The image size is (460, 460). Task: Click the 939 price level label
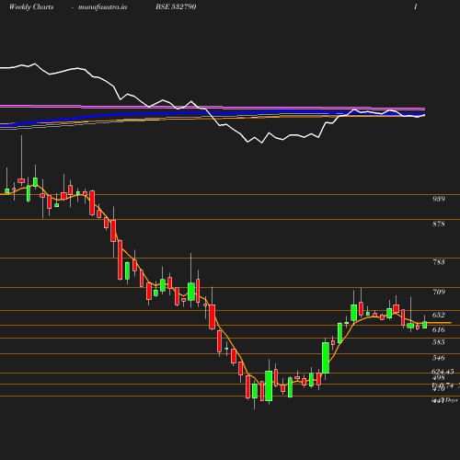pyautogui.click(x=439, y=199)
